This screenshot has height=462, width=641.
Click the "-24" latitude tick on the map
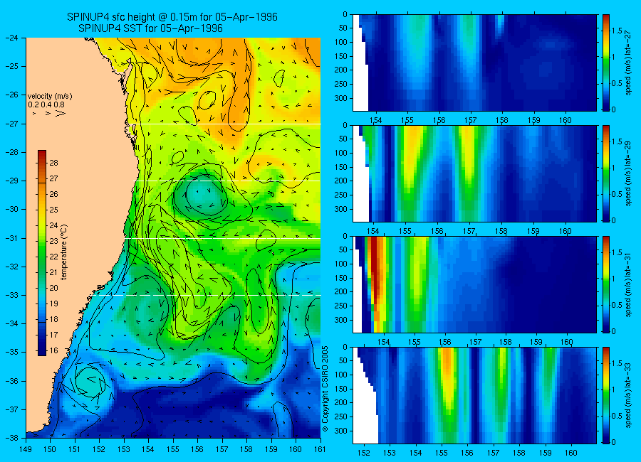[x=11, y=38]
